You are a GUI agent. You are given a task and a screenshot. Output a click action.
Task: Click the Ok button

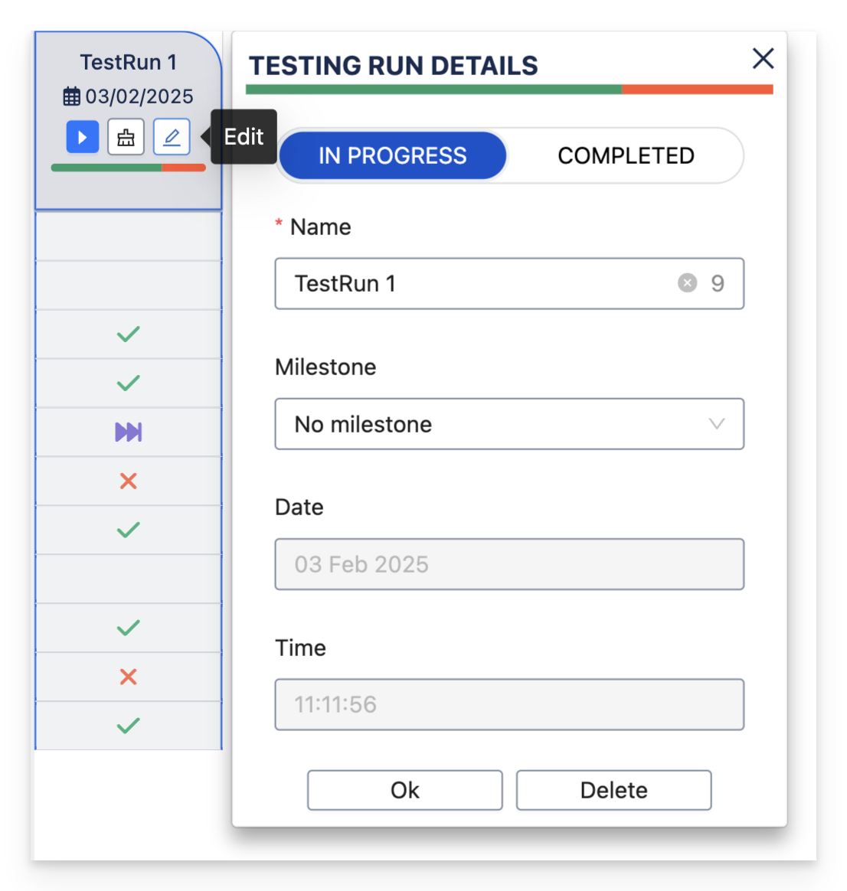pyautogui.click(x=404, y=790)
